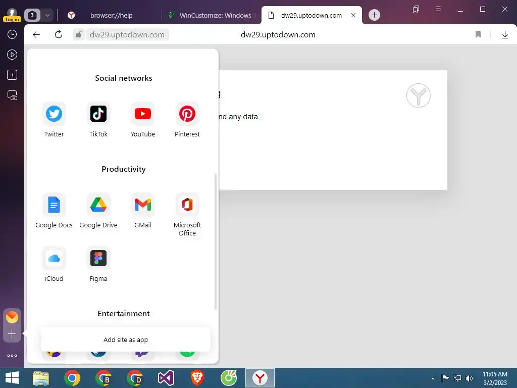Open the green circular taskbar app
Image resolution: width=517 pixels, height=388 pixels.
229,378
